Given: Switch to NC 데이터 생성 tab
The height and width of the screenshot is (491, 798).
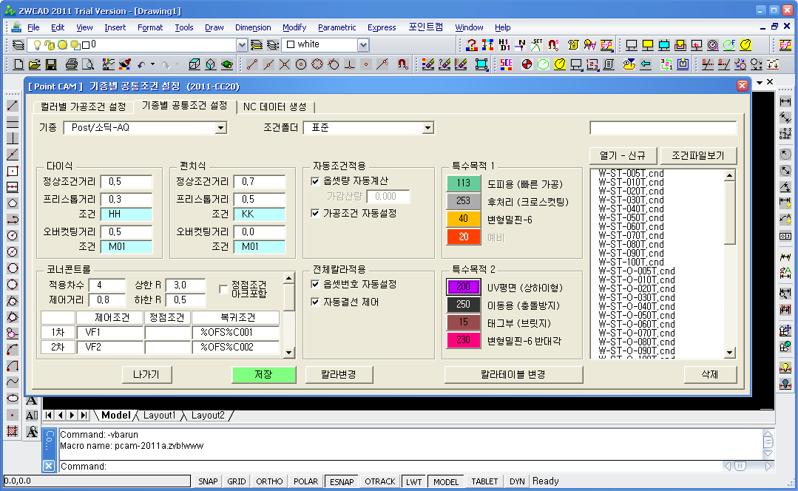Looking at the screenshot, I should [x=275, y=106].
